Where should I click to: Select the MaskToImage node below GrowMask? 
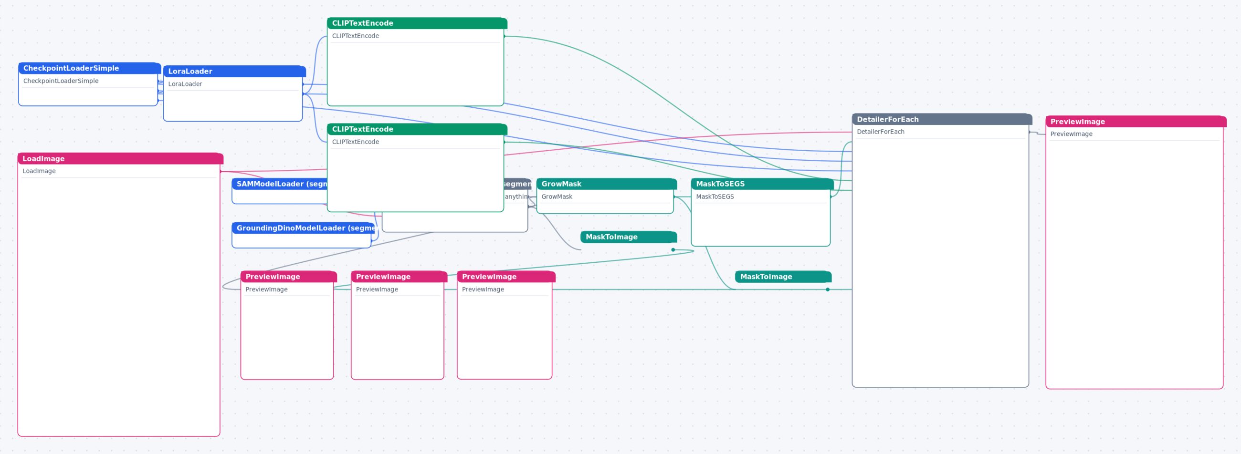[629, 237]
